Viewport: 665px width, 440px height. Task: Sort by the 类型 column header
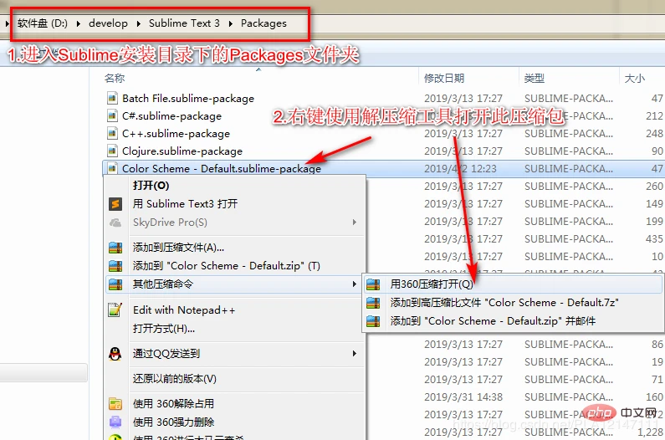(535, 79)
